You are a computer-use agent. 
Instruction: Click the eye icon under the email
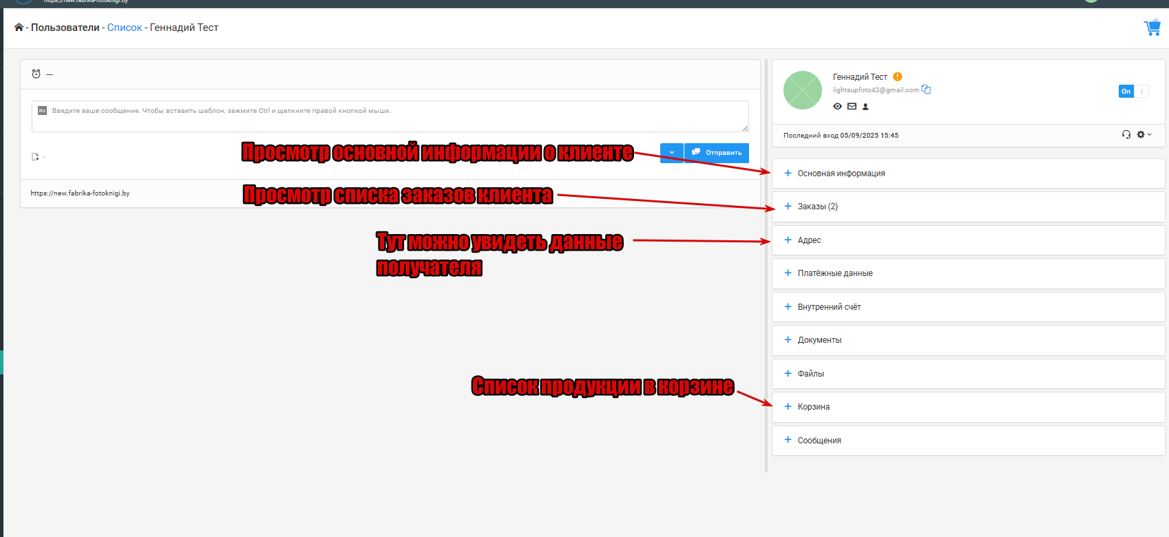837,106
